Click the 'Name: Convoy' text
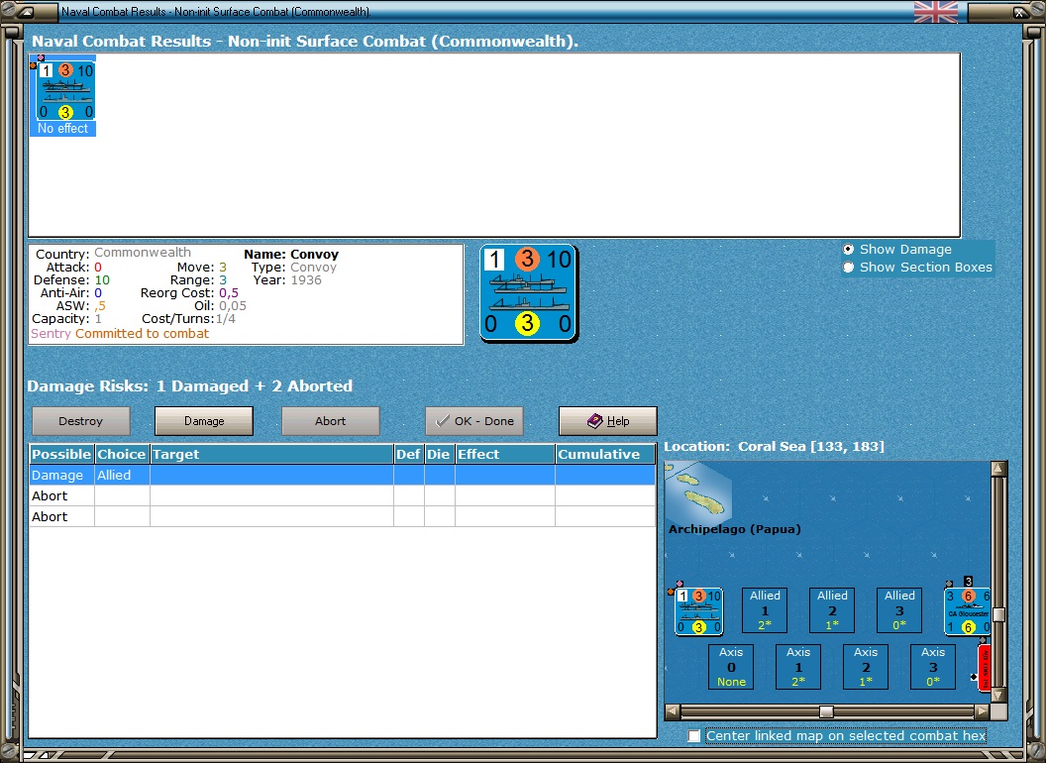Image resolution: width=1046 pixels, height=763 pixels. pos(291,255)
